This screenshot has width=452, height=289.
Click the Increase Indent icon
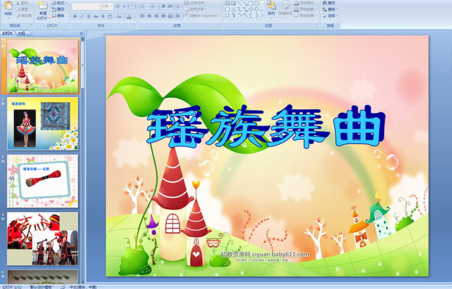[x=170, y=6]
